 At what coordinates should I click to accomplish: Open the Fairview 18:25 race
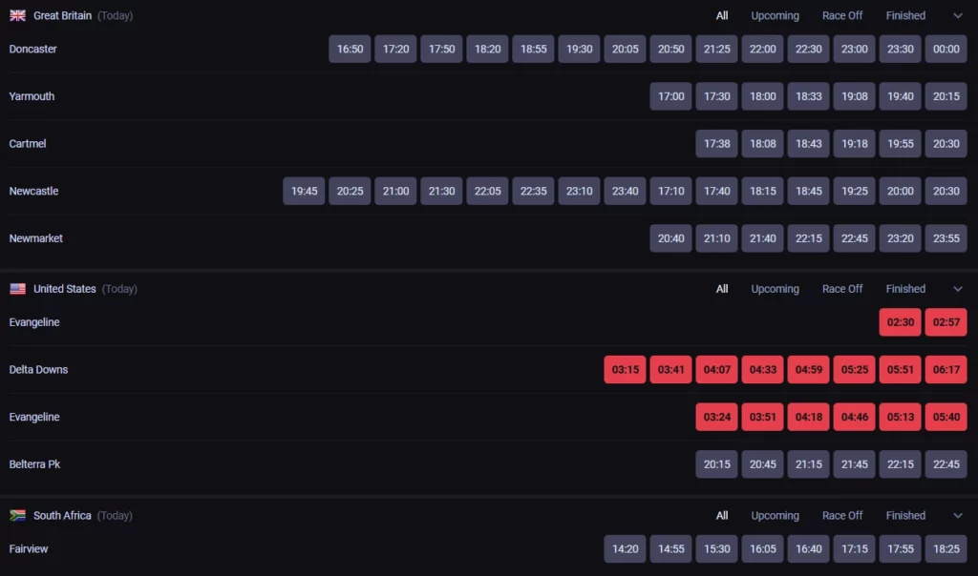[946, 549]
